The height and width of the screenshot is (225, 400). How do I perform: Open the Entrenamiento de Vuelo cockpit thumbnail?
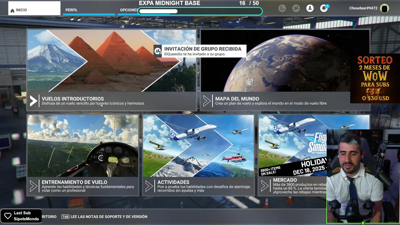click(83, 146)
